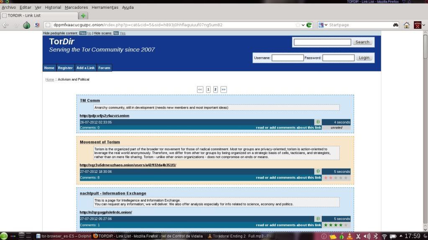
Task: Click the previous page << button
Action: 200,89
